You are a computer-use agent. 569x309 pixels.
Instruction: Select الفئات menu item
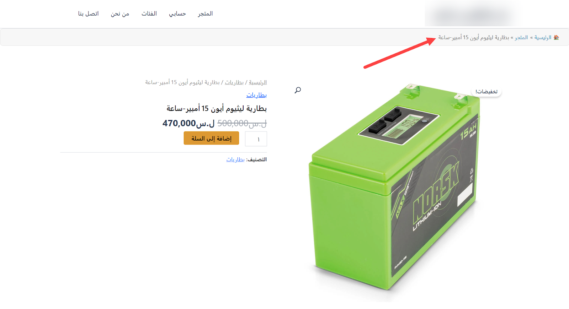[149, 13]
